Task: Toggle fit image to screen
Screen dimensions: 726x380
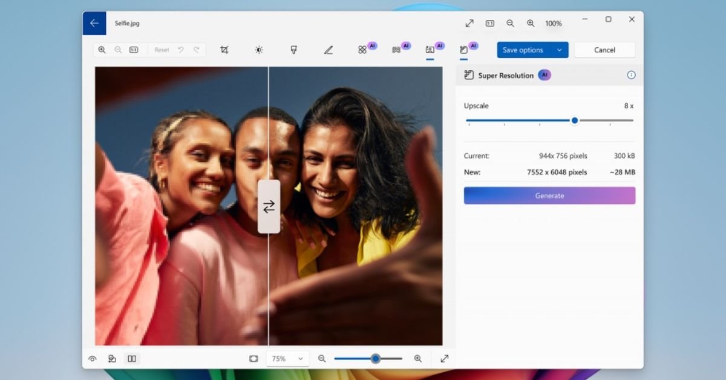Action: (253, 358)
